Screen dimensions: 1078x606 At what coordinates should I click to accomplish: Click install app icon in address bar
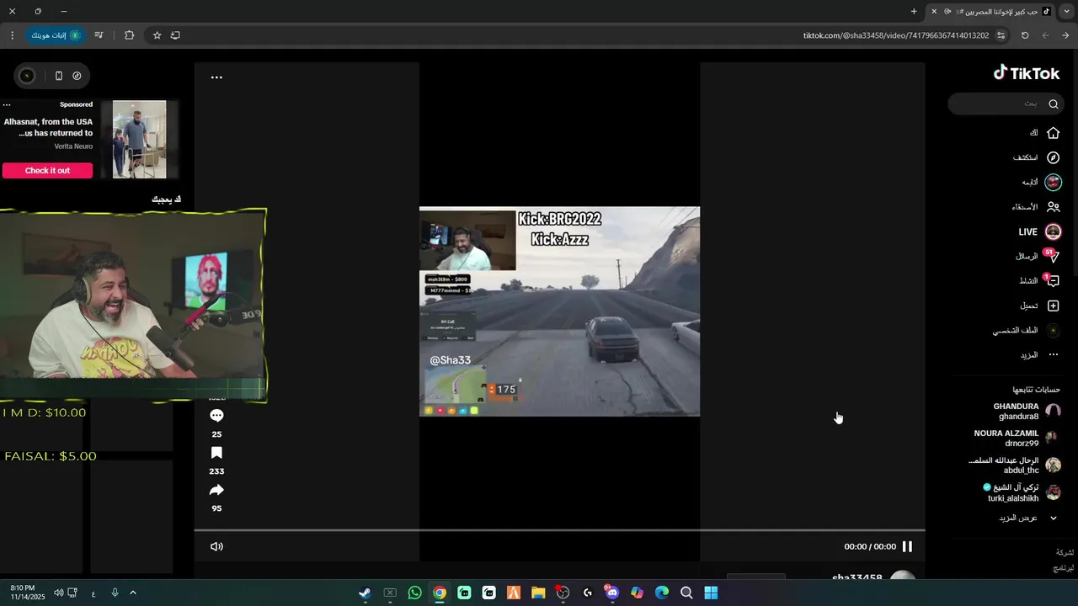pos(175,35)
